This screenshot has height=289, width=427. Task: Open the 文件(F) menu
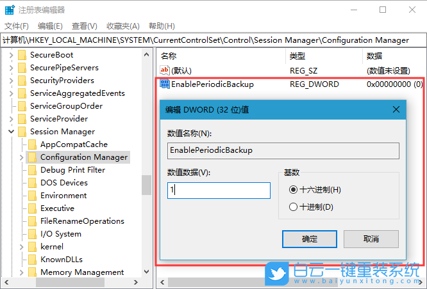tap(16, 26)
